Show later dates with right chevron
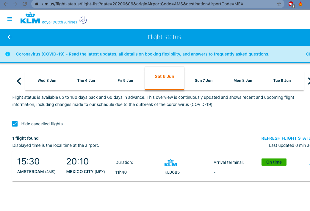 [309, 81]
